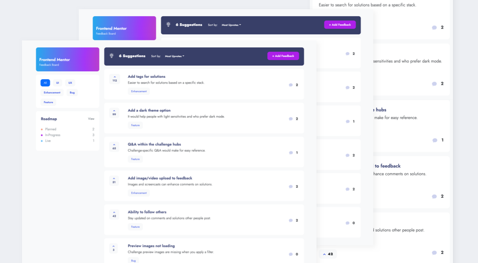This screenshot has width=478, height=263.
Task: Toggle the 'UX' category filter
Action: point(70,83)
